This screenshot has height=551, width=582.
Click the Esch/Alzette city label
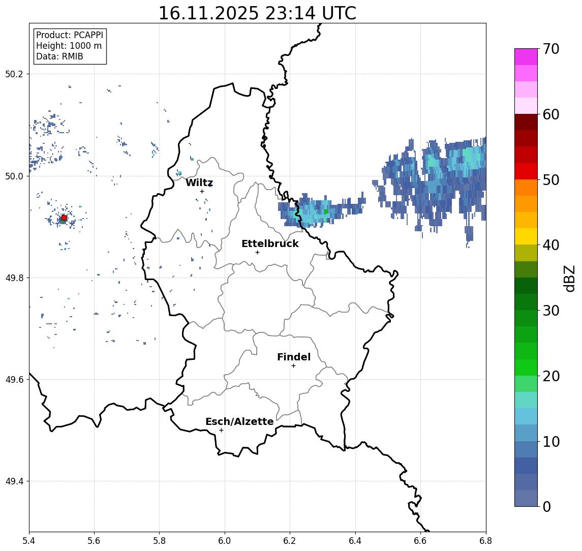click(239, 421)
